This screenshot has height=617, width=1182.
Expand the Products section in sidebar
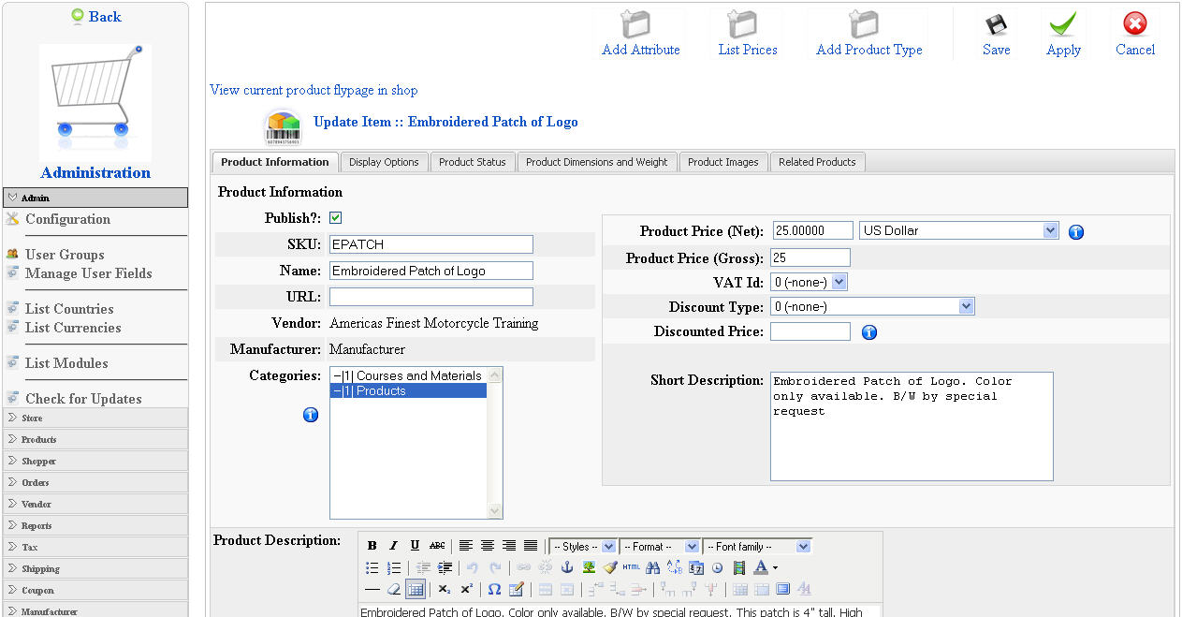[x=95, y=439]
